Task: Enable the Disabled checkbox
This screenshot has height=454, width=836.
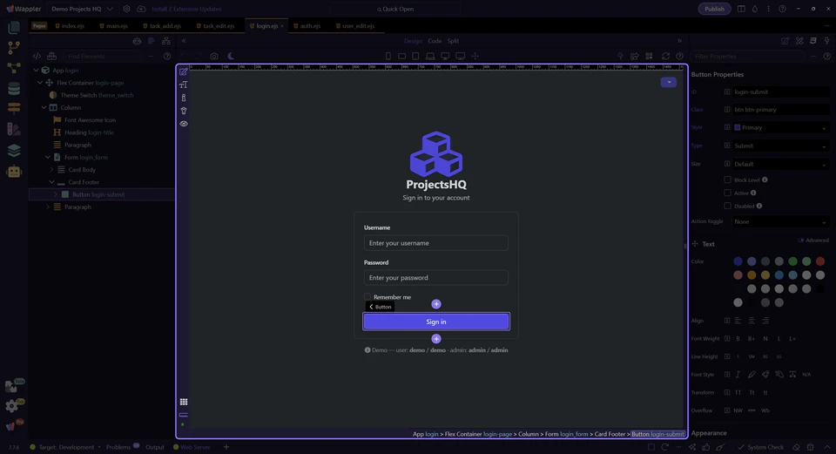Action: [727, 206]
